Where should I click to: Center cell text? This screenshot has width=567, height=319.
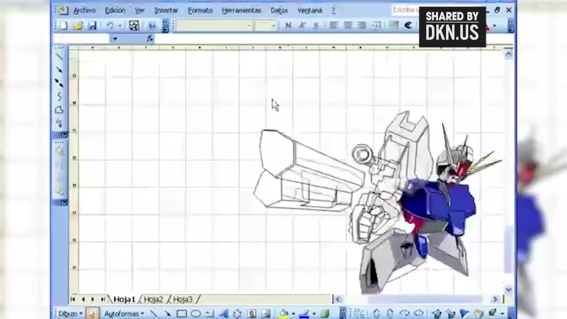pyautogui.click(x=348, y=26)
